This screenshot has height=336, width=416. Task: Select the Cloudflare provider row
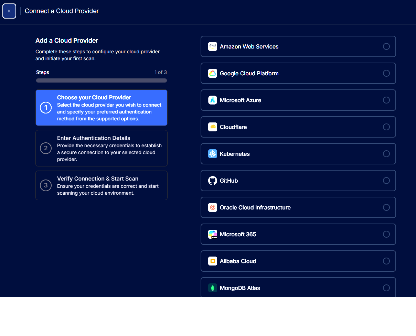pyautogui.click(x=298, y=127)
